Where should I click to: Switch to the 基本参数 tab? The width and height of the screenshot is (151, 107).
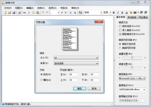121,17
